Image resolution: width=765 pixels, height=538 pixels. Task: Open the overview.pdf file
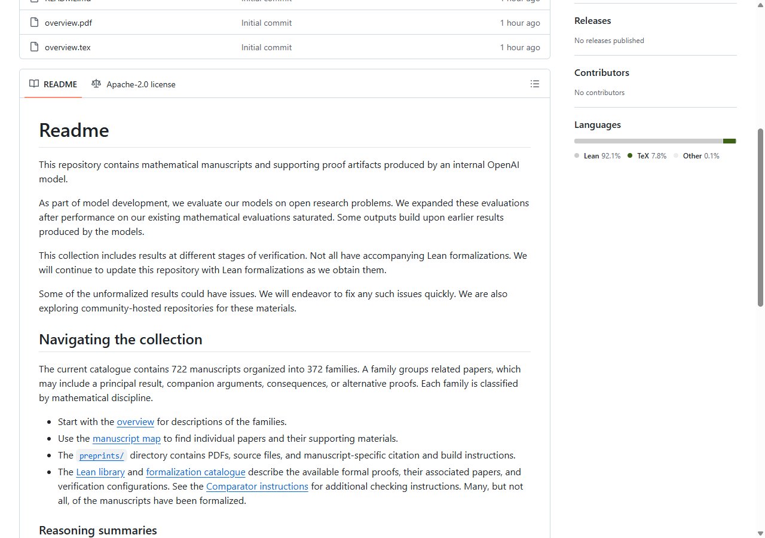point(68,23)
